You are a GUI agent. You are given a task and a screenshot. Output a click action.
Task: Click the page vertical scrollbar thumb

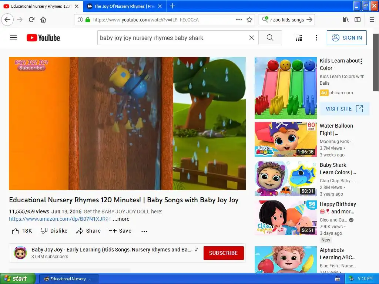click(376, 62)
